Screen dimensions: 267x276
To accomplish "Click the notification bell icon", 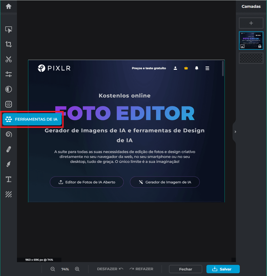I will (x=197, y=68).
